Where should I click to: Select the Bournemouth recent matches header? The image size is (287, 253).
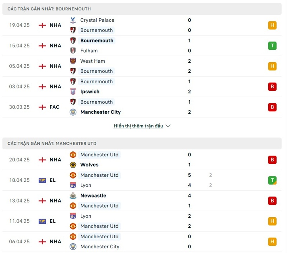(49, 9)
